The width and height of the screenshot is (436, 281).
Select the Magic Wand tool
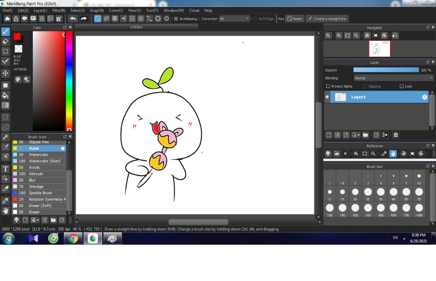pos(5,137)
